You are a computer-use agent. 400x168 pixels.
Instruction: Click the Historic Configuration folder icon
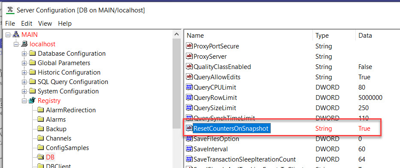32,72
